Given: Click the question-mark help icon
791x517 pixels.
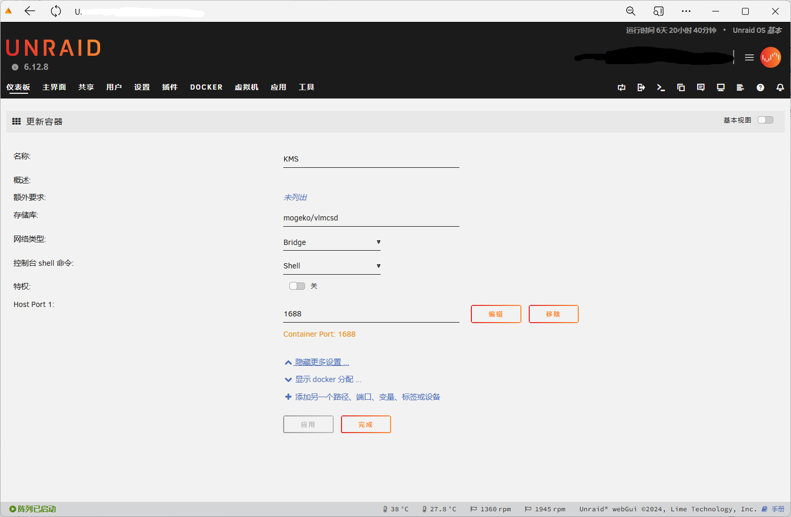Looking at the screenshot, I should coord(760,88).
